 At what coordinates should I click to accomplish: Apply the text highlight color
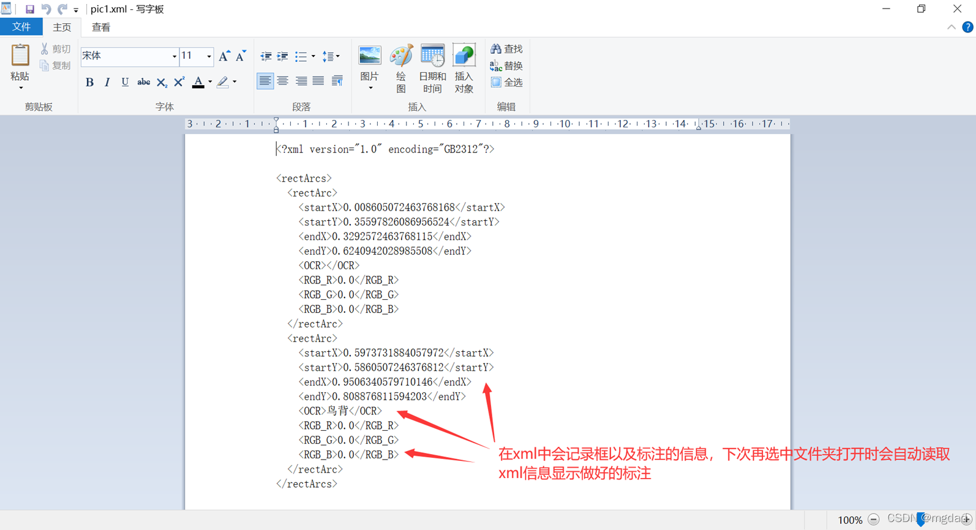tap(222, 82)
